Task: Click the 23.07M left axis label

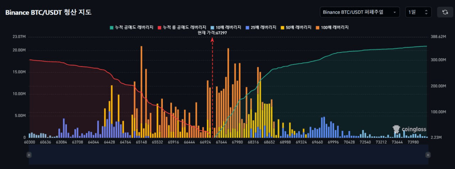Action: click(x=19, y=37)
